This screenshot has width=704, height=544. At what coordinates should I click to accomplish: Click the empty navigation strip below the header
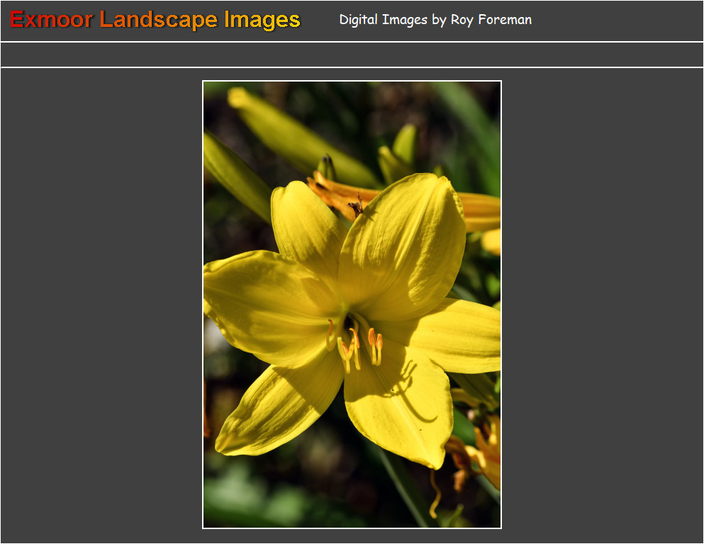pos(352,55)
